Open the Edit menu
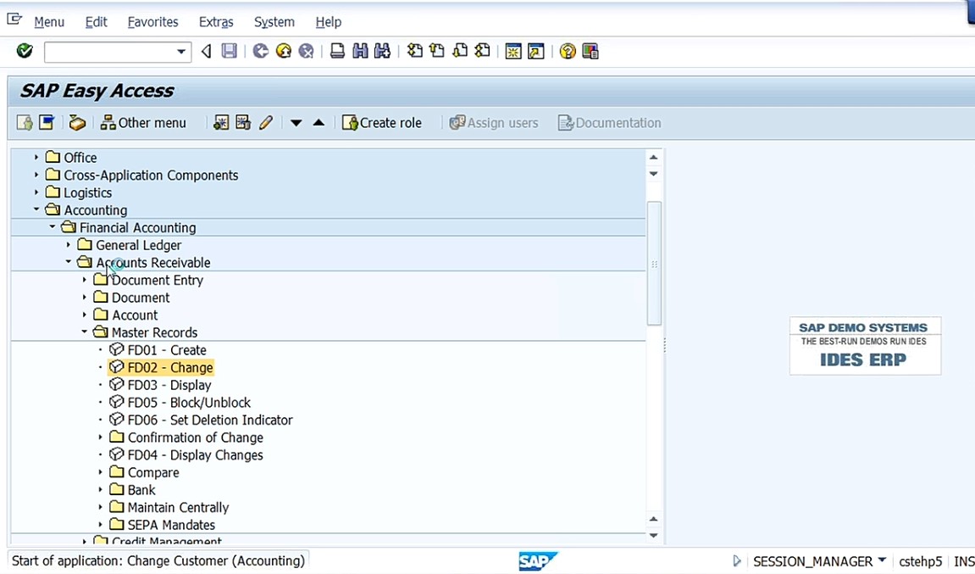This screenshot has width=975, height=574. coord(96,22)
